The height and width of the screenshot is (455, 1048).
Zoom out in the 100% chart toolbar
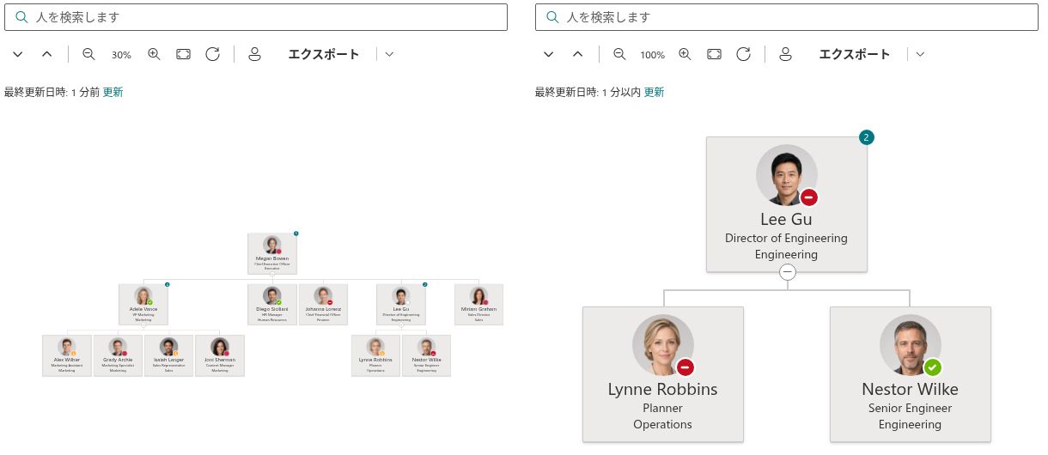point(619,54)
